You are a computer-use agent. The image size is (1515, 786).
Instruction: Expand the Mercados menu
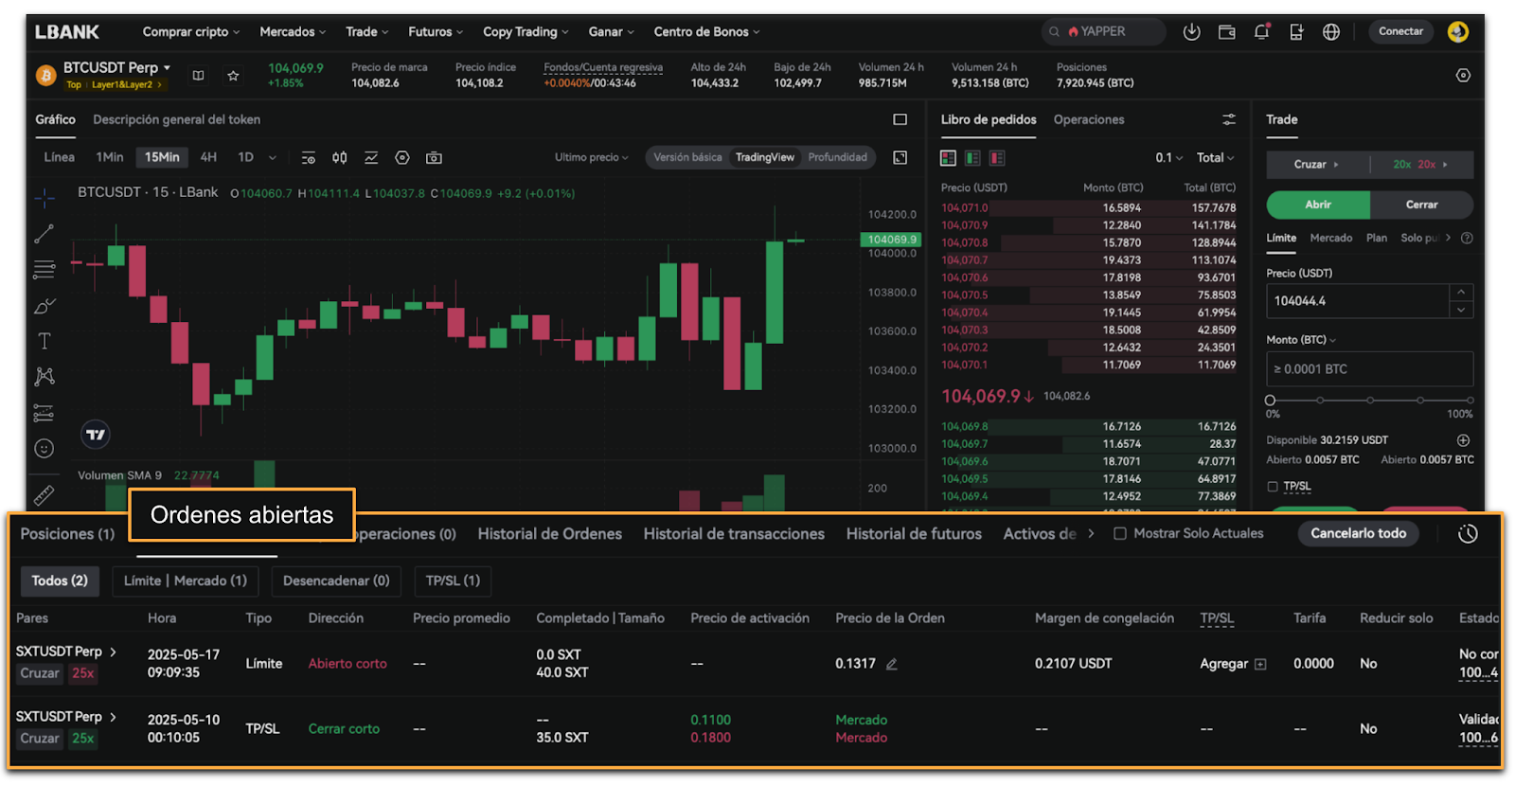[293, 32]
